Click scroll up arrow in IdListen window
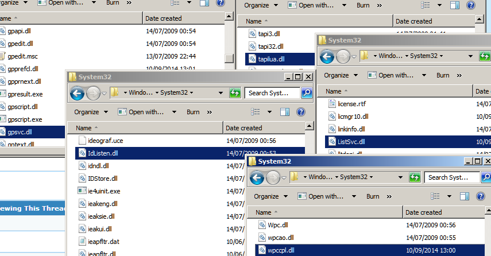 click(309, 126)
